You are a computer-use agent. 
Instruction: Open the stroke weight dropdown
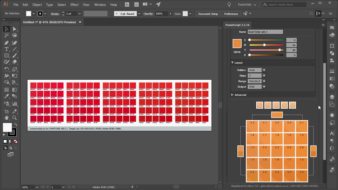79,14
